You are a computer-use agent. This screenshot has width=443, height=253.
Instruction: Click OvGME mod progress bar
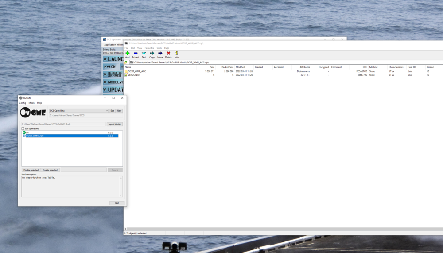pos(84,170)
